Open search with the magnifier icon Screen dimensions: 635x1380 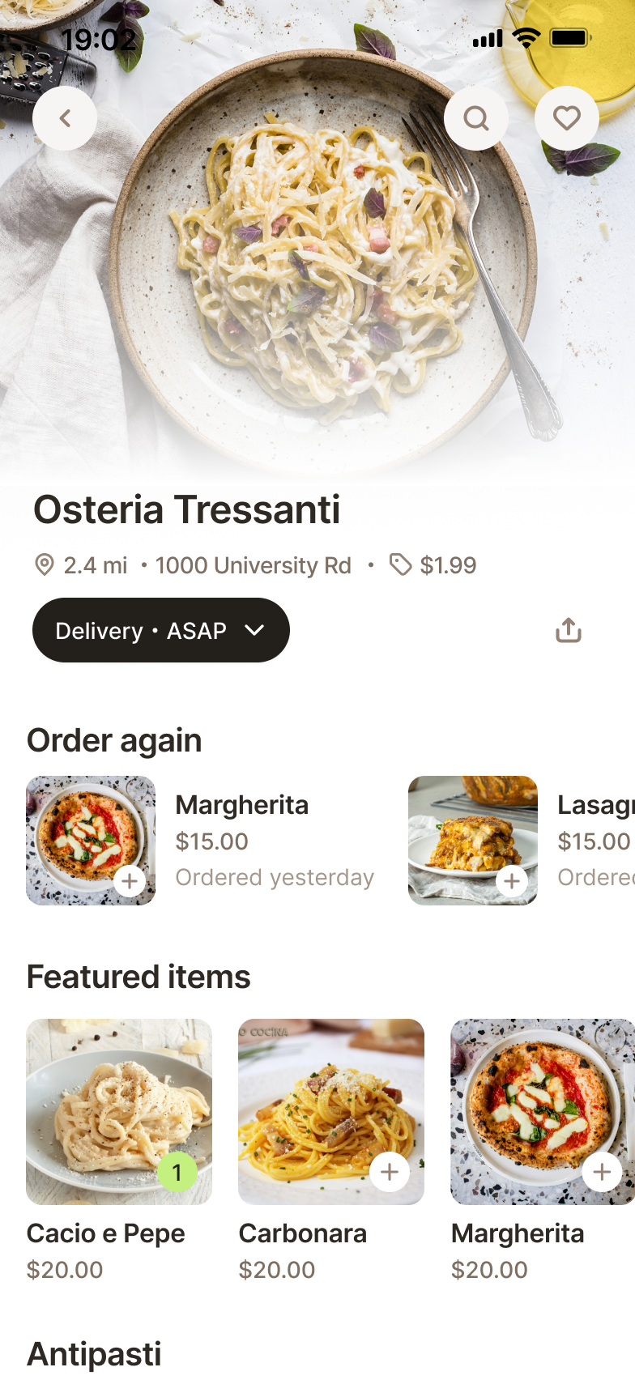coord(476,118)
